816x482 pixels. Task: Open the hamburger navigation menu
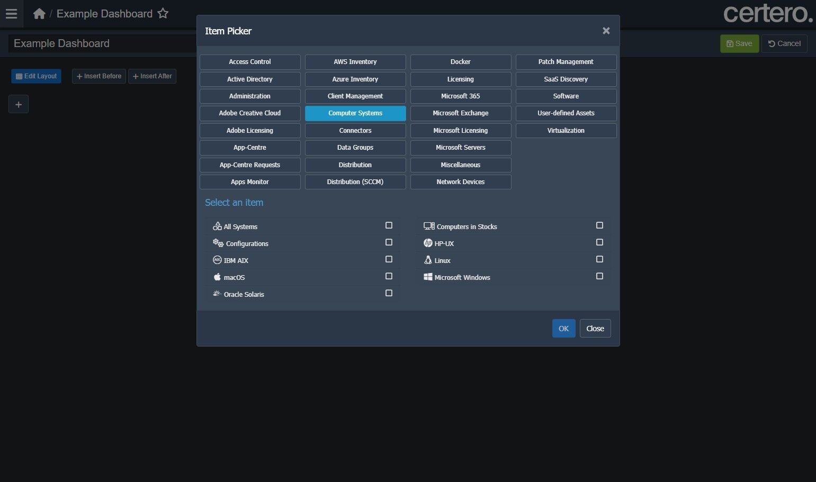coord(11,14)
